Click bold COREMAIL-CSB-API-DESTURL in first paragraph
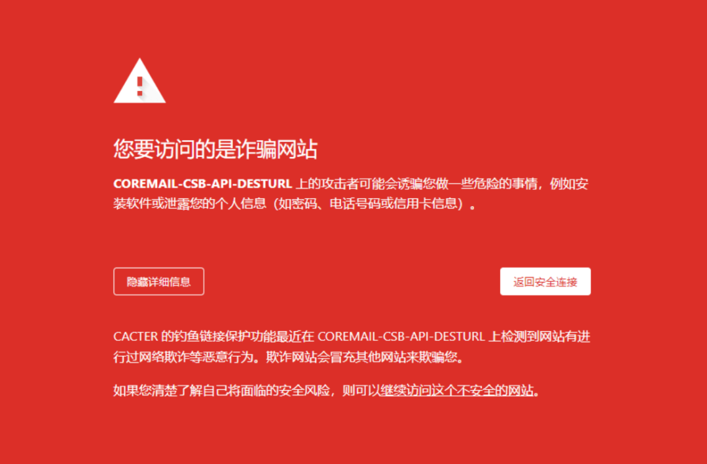 [x=203, y=184]
